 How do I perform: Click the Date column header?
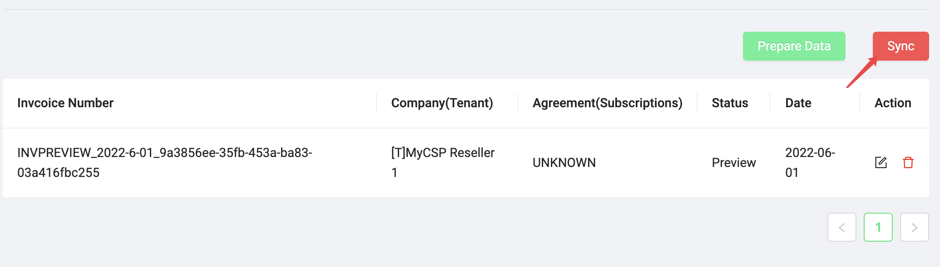click(x=798, y=103)
